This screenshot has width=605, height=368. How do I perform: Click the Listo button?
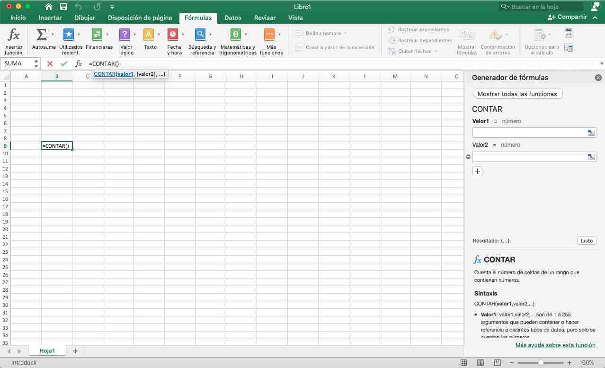587,241
